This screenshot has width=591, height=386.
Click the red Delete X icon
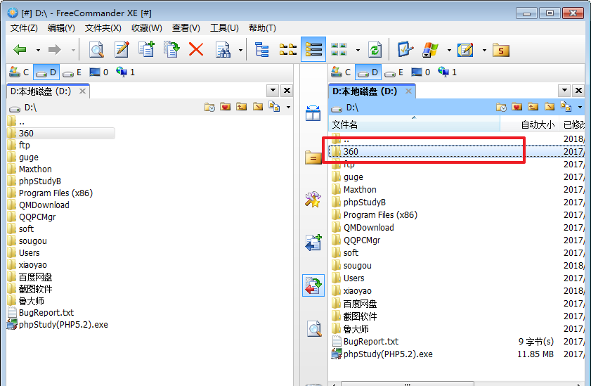[x=196, y=49]
